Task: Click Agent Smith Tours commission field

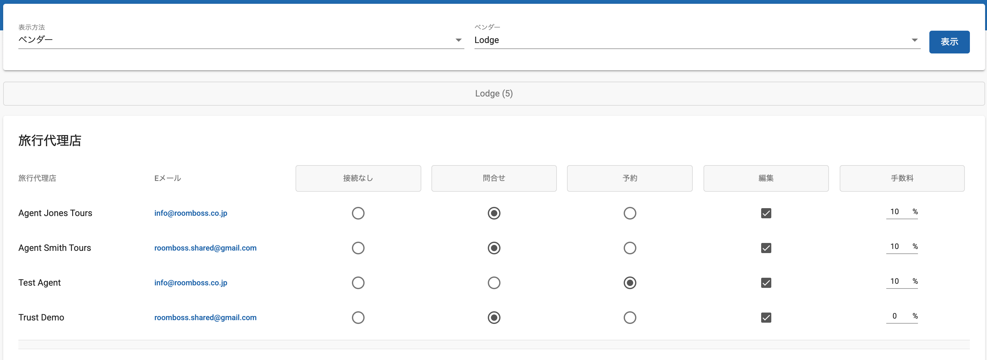Action: click(x=895, y=247)
